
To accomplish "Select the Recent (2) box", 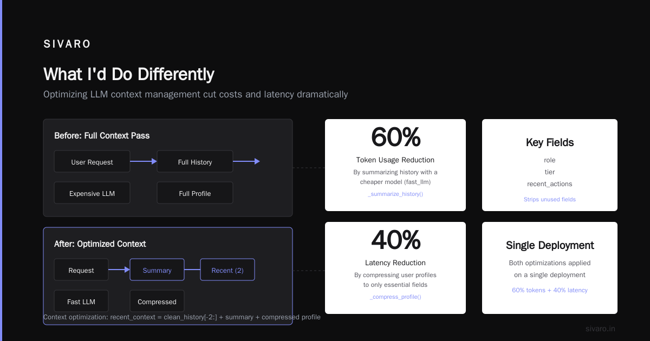I will pos(227,270).
